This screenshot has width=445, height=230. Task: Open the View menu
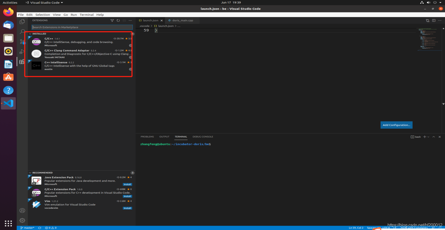(57, 15)
